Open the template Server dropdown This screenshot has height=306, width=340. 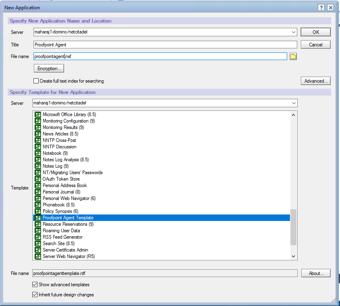point(294,103)
